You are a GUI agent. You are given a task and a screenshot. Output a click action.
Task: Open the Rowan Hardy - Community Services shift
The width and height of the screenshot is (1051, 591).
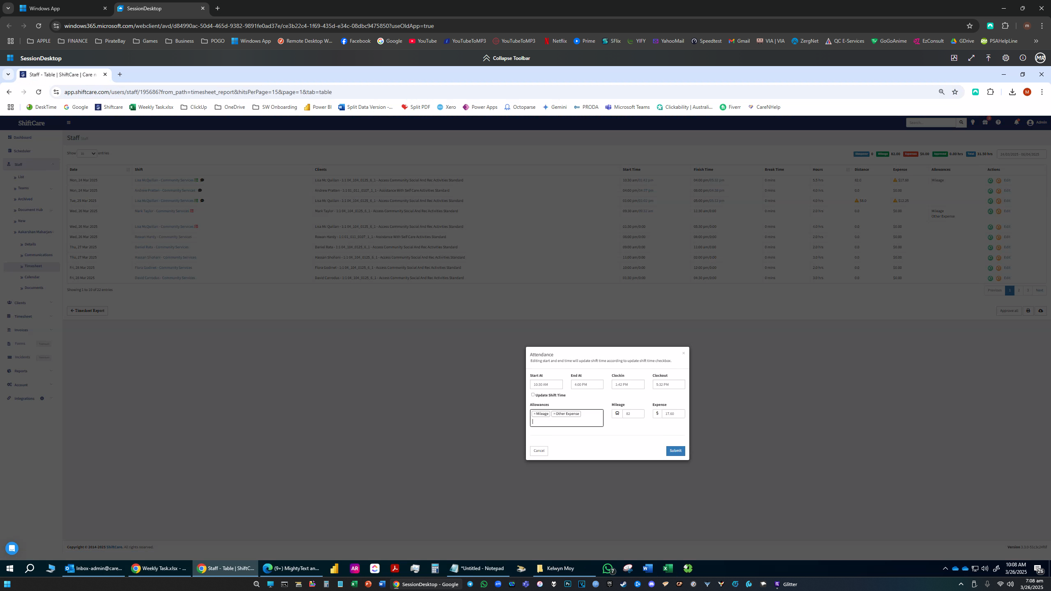(x=163, y=237)
